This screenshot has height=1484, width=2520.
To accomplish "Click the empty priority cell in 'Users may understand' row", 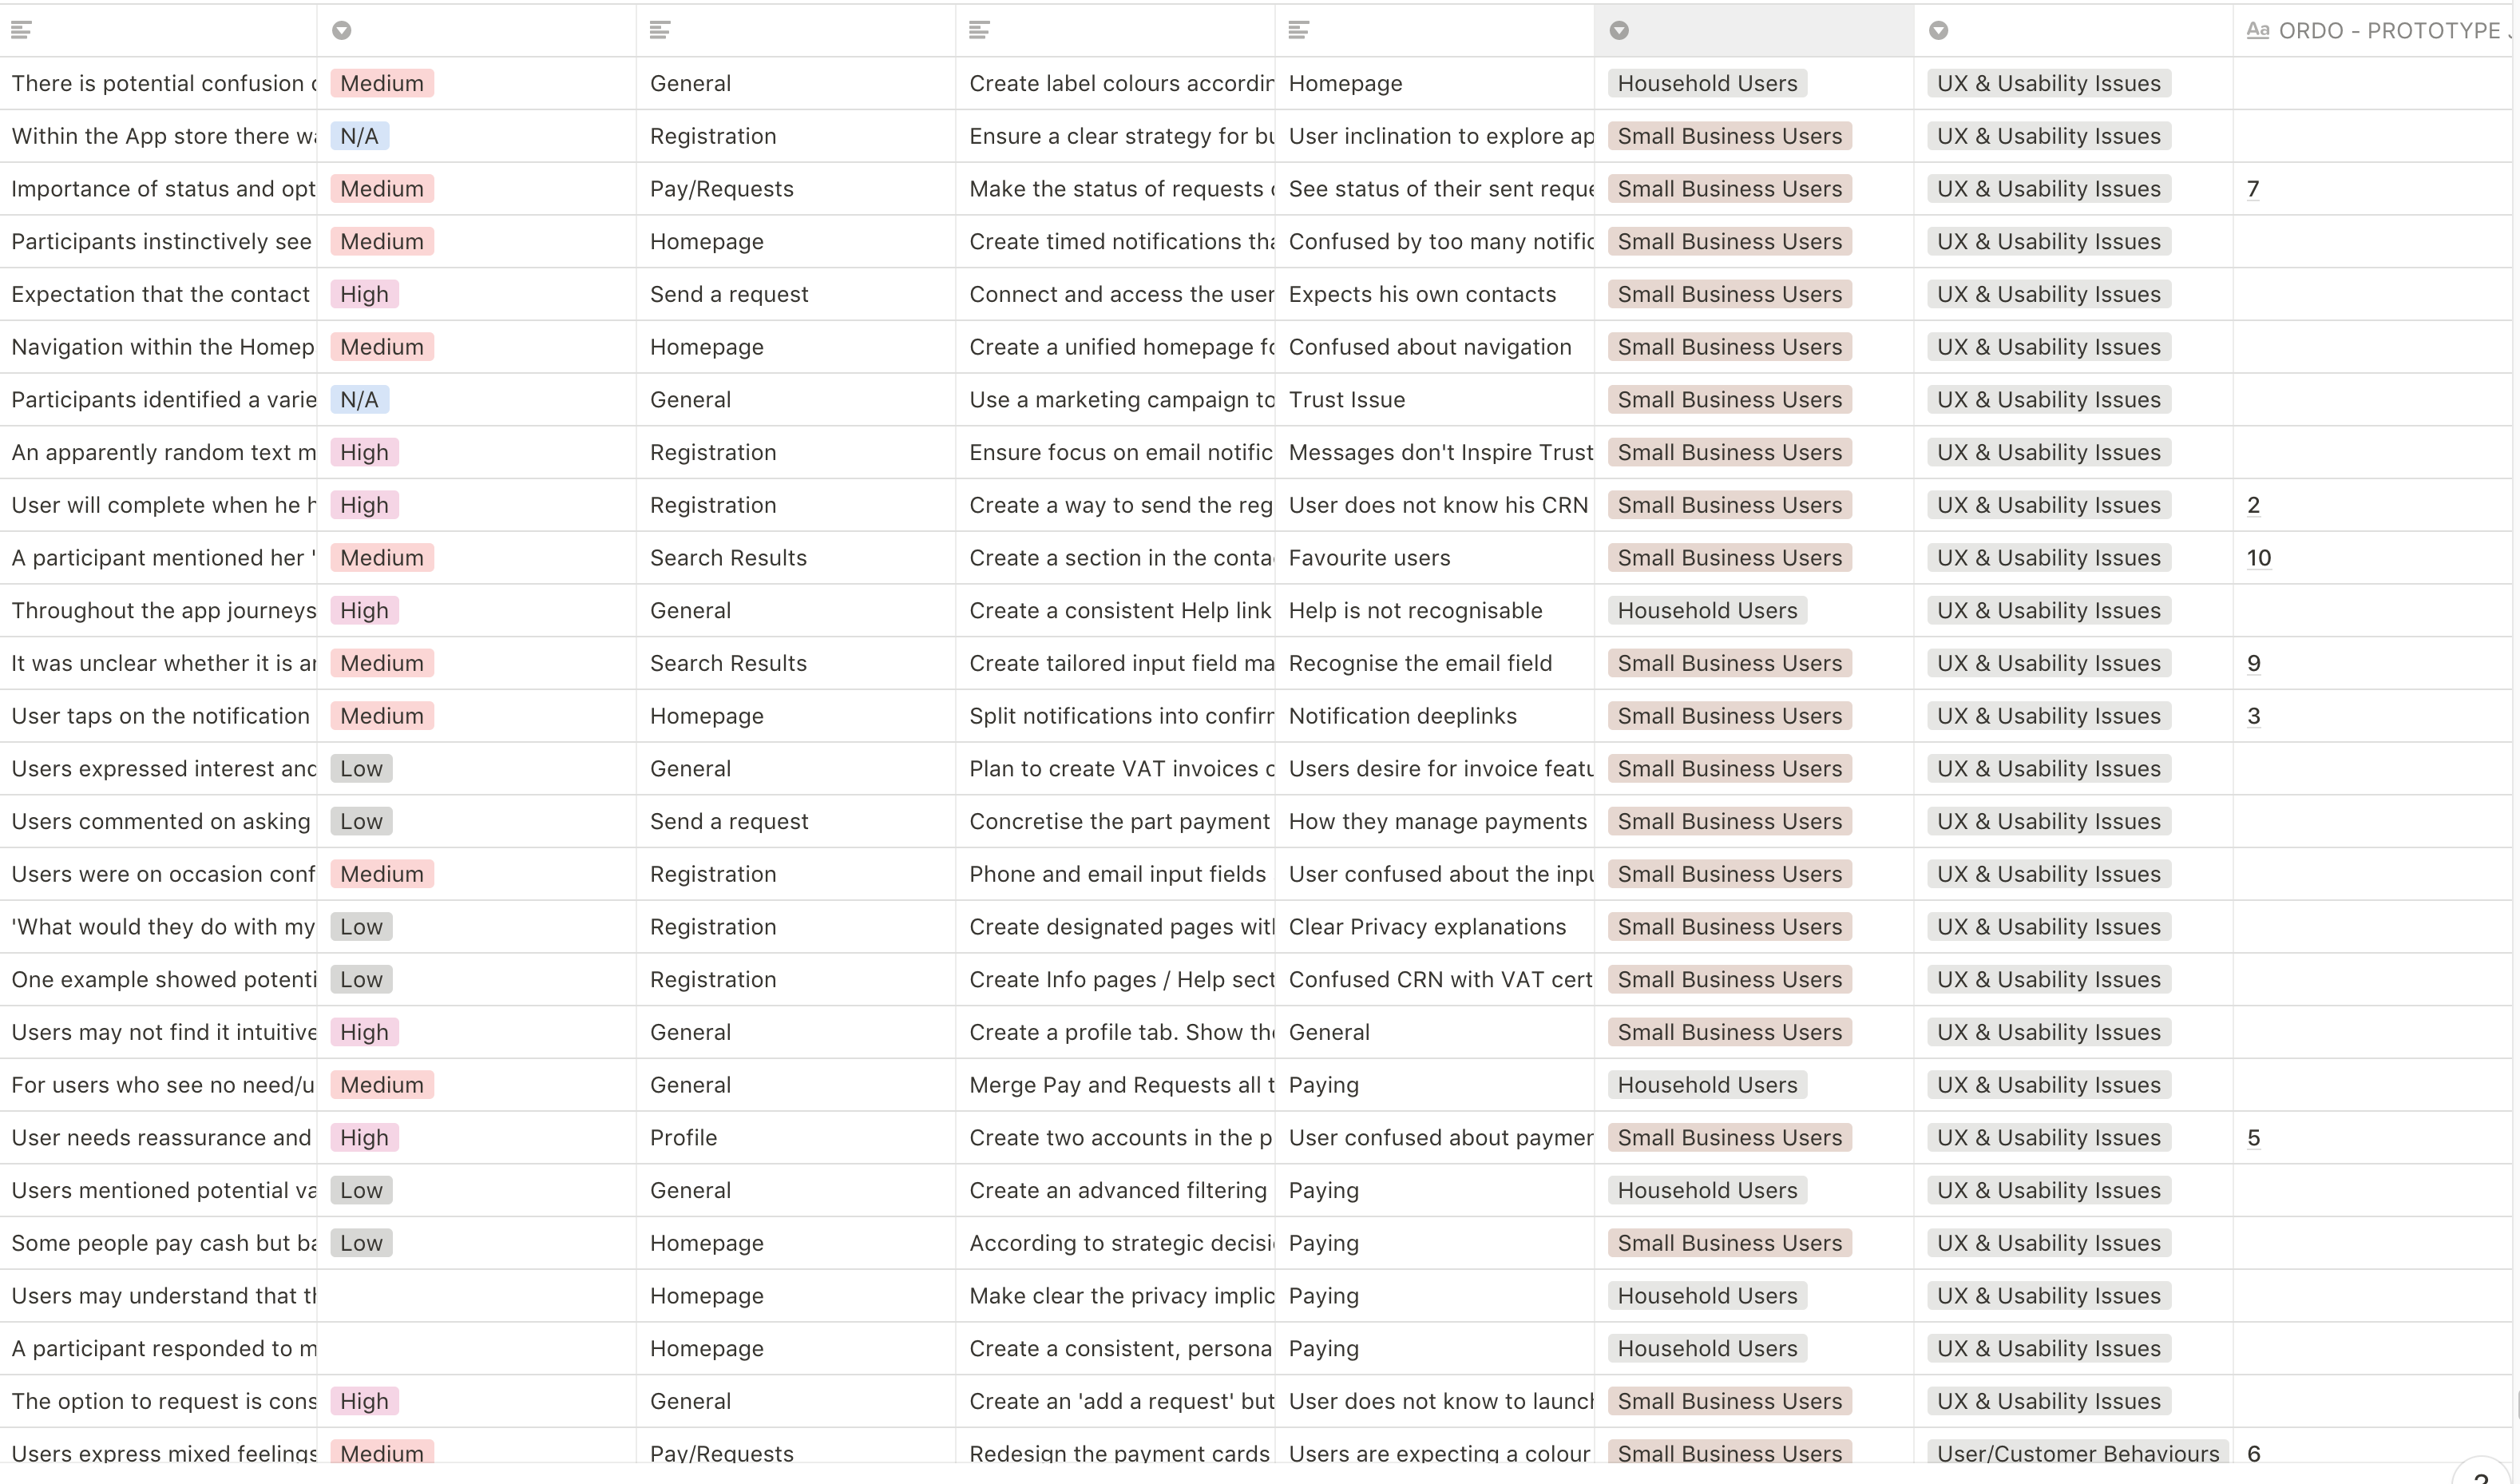I will (476, 1295).
